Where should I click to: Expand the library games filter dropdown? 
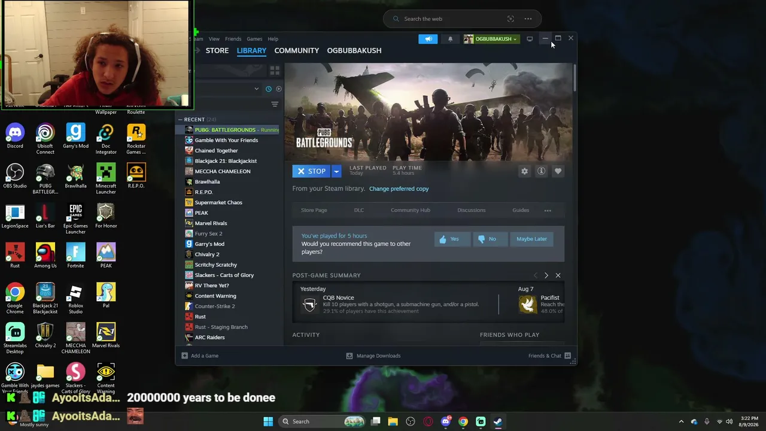click(257, 89)
